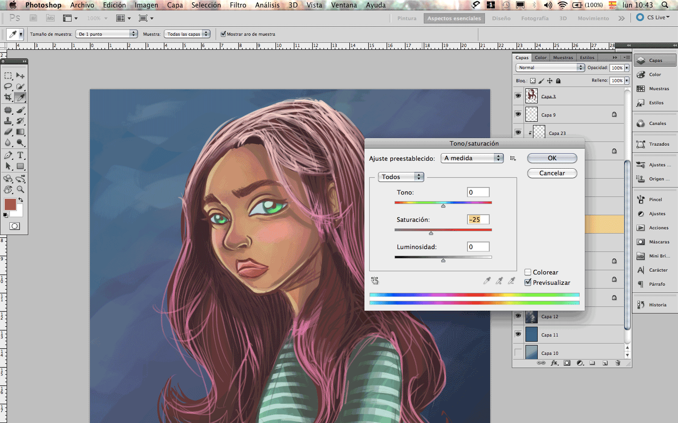Open the Relleno slider arrow
678x423 pixels.
(627, 80)
